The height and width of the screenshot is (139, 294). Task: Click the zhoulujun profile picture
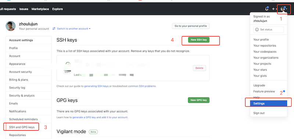[x=11, y=26]
